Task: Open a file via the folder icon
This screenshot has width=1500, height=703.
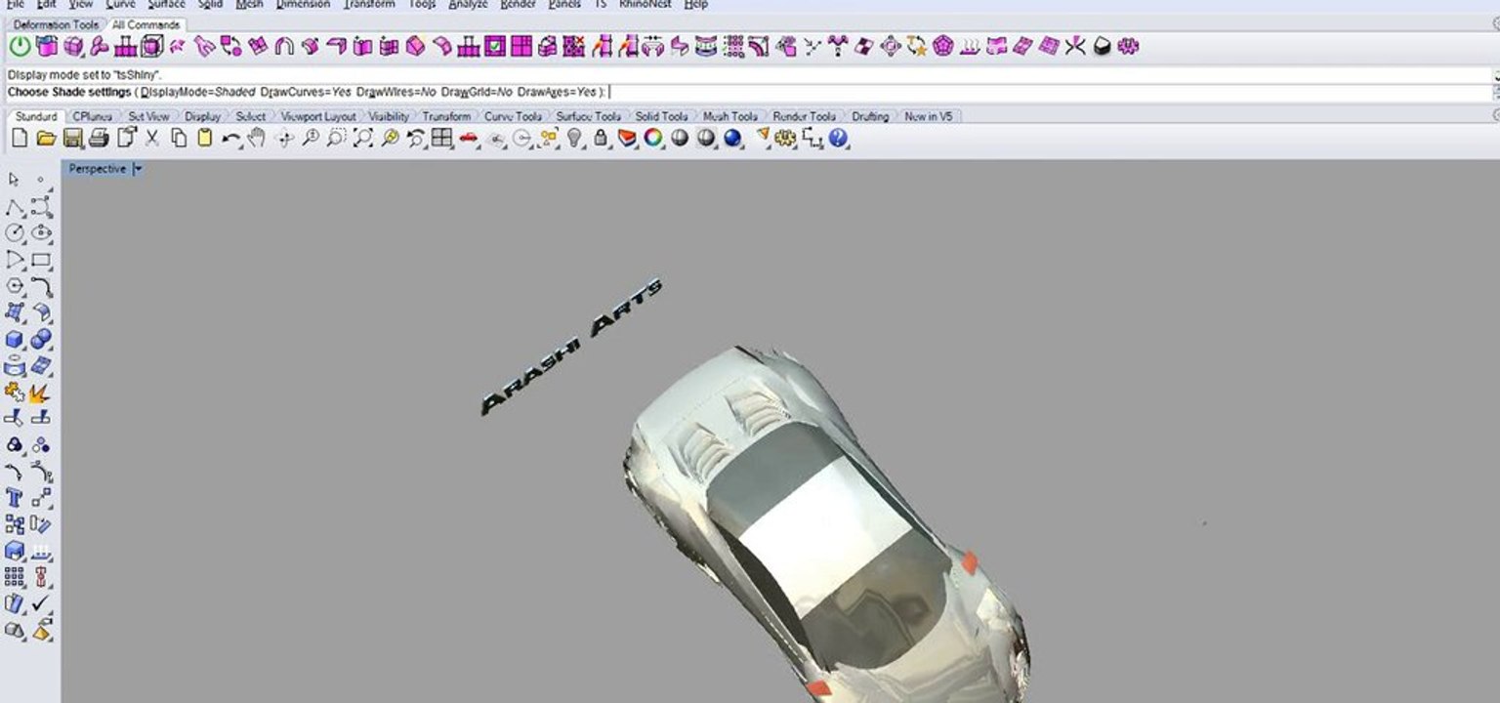Action: click(46, 139)
